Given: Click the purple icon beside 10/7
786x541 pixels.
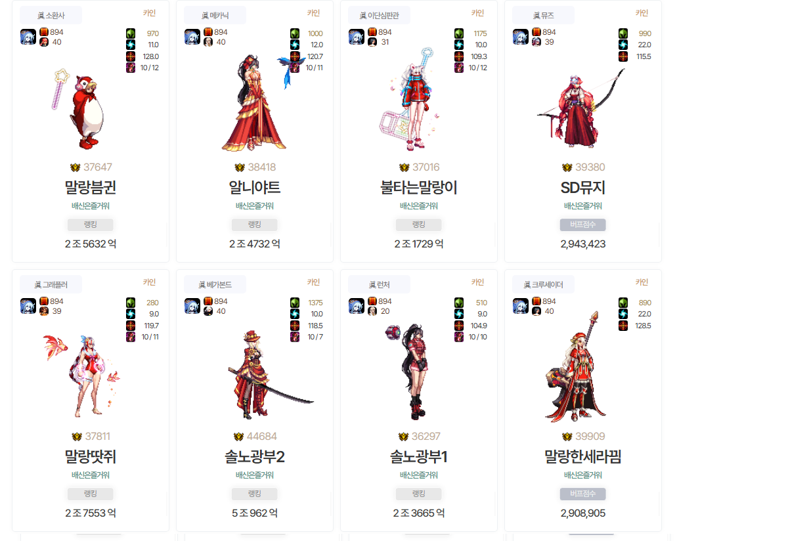Looking at the screenshot, I should tap(295, 337).
